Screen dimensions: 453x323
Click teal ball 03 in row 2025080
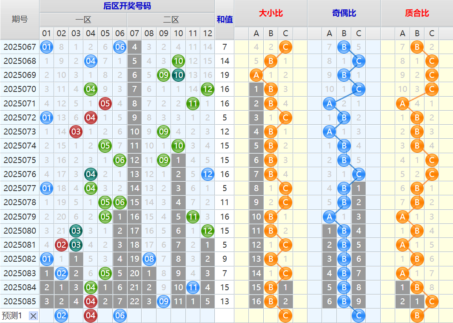tap(76, 231)
